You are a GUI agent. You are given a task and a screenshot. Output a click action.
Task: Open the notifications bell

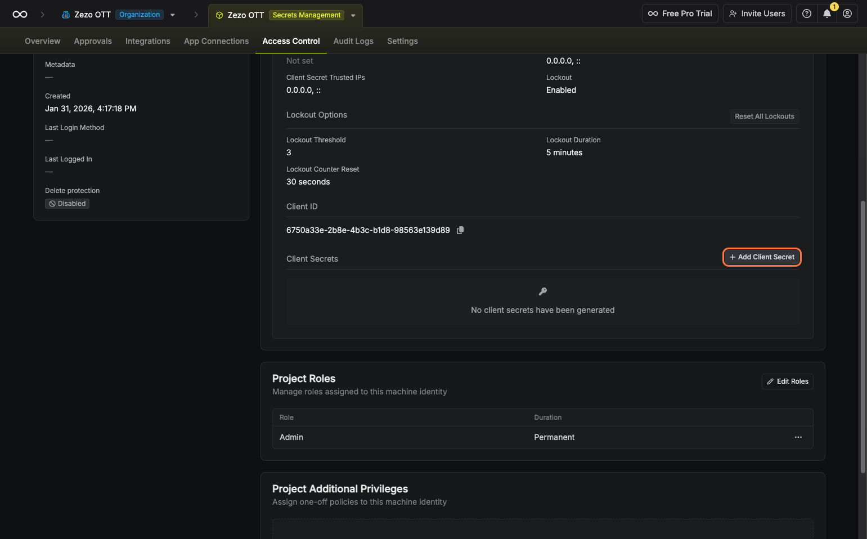point(826,14)
